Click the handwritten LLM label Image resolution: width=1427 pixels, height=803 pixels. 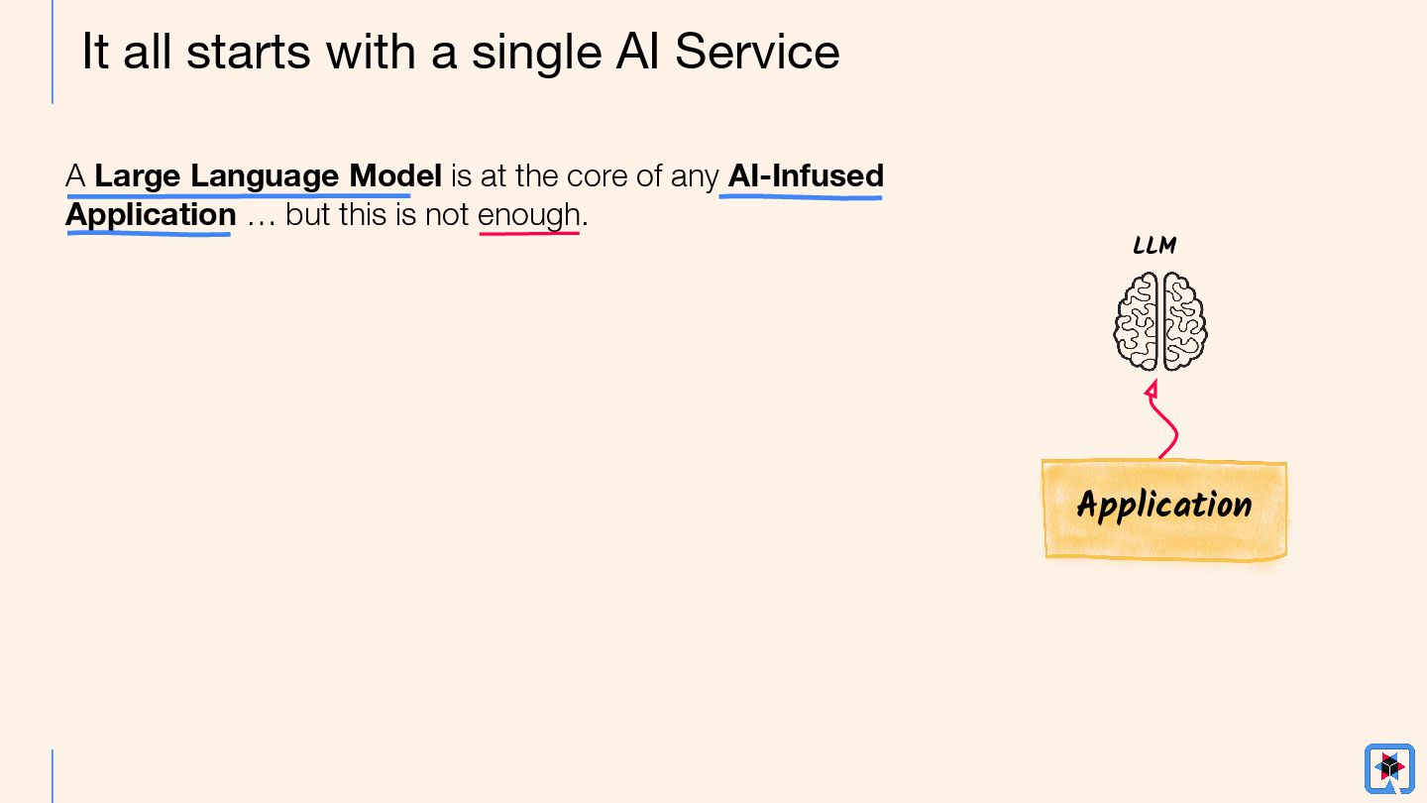[x=1154, y=246]
